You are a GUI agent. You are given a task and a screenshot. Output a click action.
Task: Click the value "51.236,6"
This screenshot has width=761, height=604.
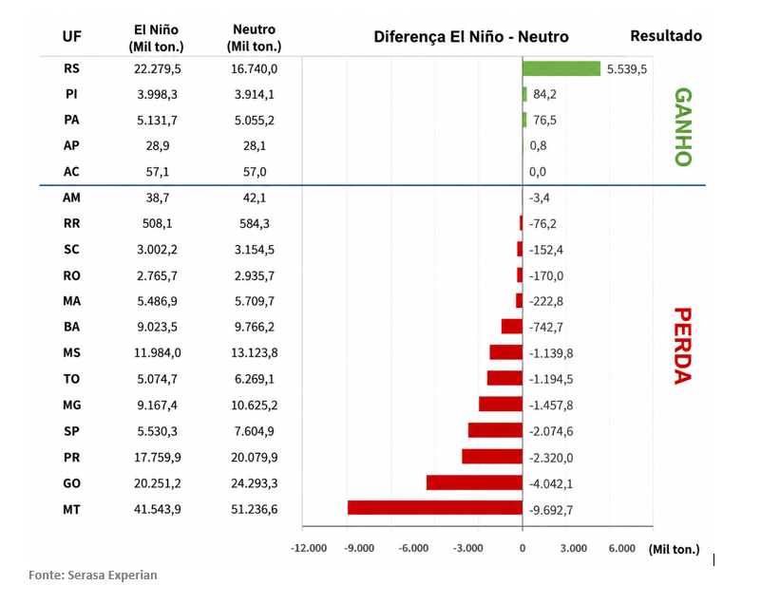click(254, 509)
